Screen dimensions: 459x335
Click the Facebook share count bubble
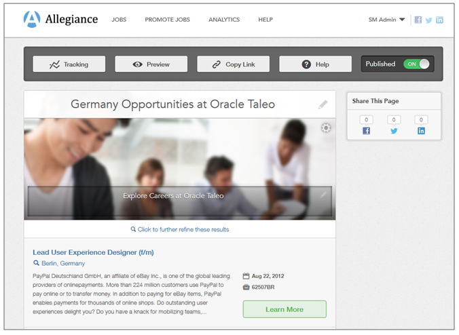(x=366, y=120)
